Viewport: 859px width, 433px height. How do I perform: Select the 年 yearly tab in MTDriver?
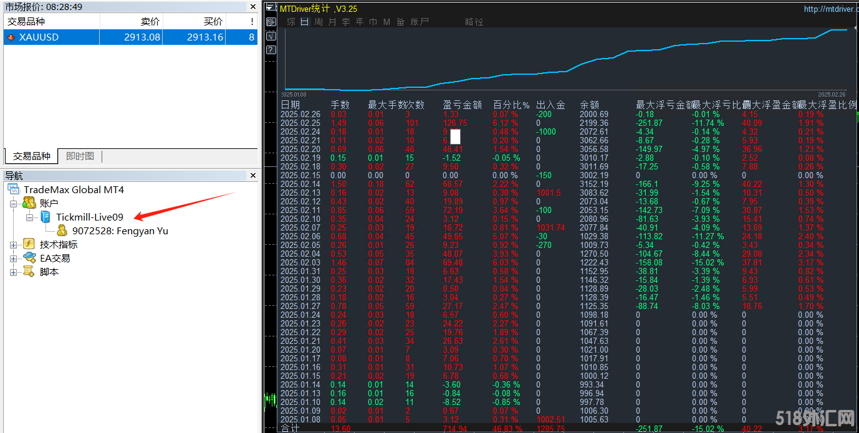point(359,22)
